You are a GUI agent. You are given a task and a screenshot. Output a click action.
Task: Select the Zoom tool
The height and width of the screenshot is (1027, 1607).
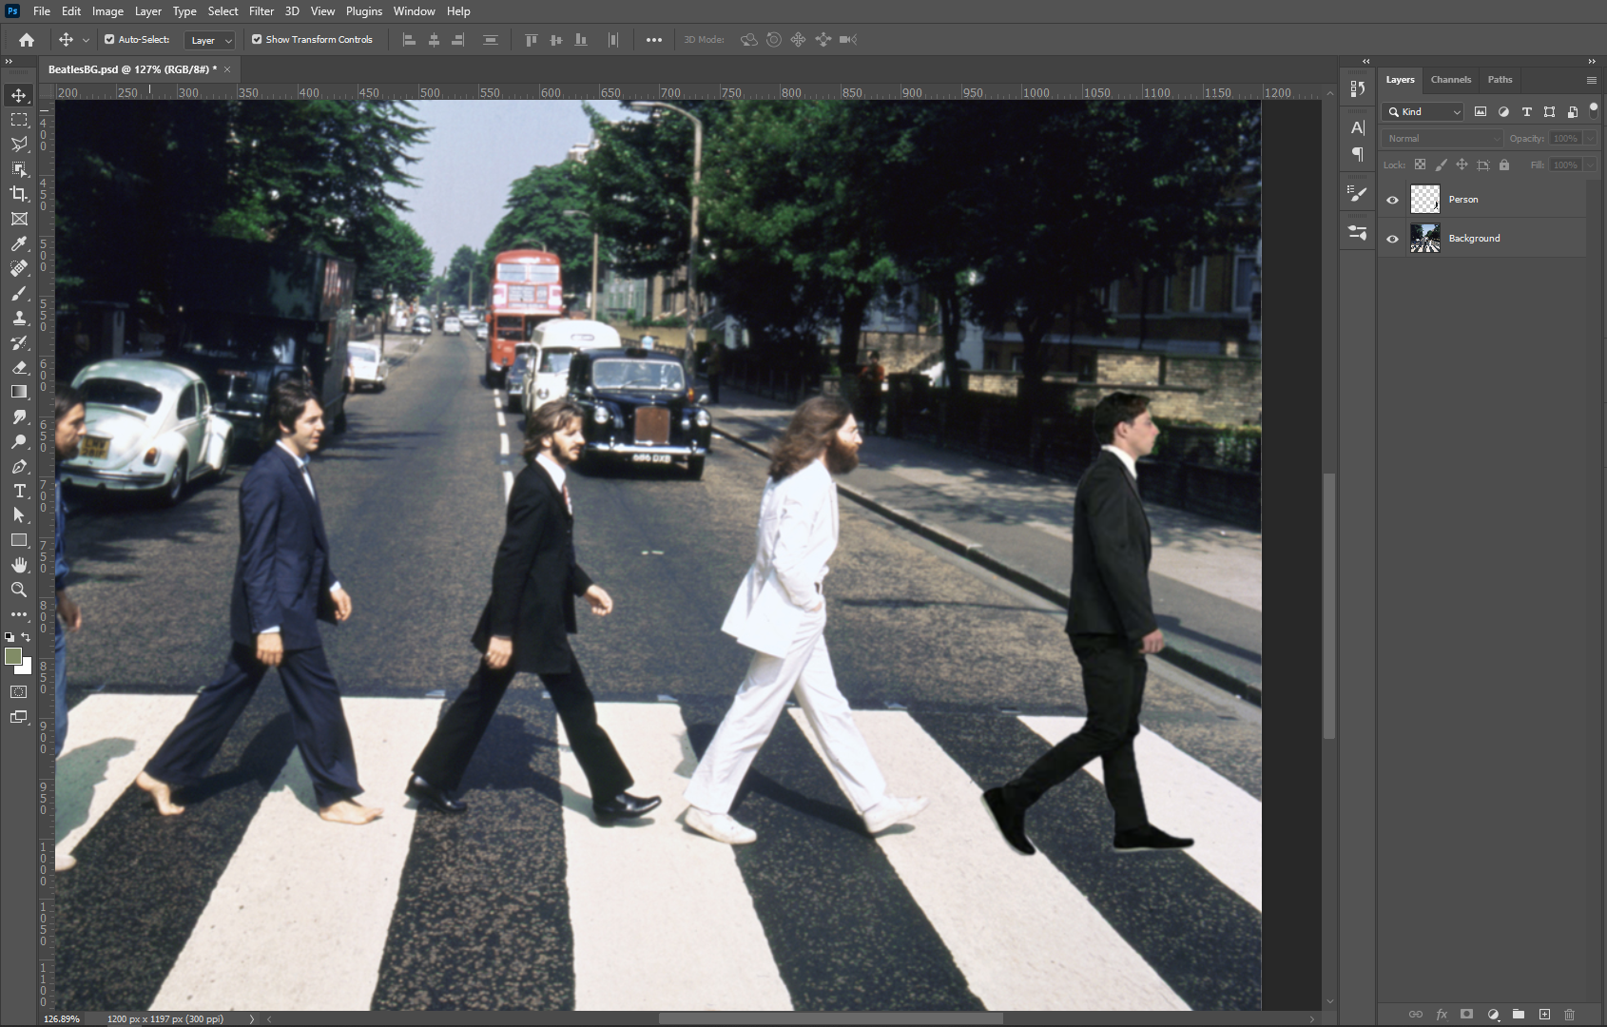[x=19, y=590]
